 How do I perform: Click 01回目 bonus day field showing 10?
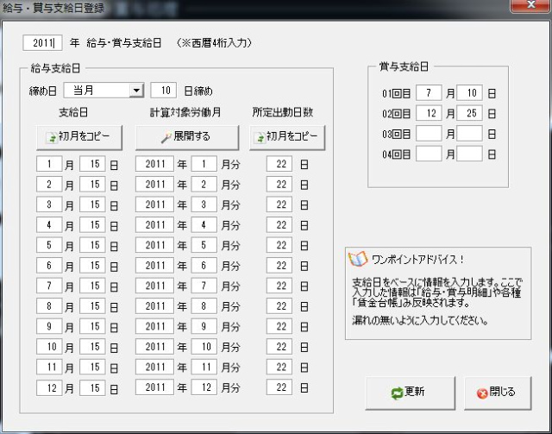coord(469,93)
